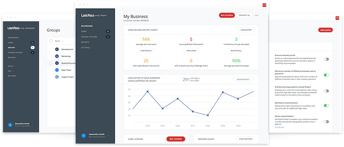Open Shared Folders in the enterprise sidebar
This screenshot has width=344, height=147.
15,53
